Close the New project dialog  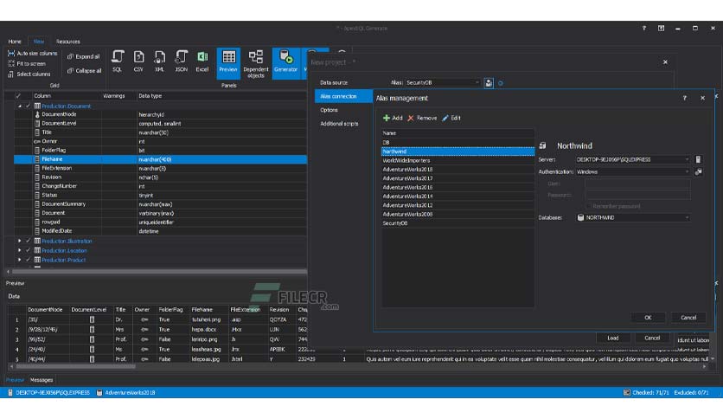665,61
